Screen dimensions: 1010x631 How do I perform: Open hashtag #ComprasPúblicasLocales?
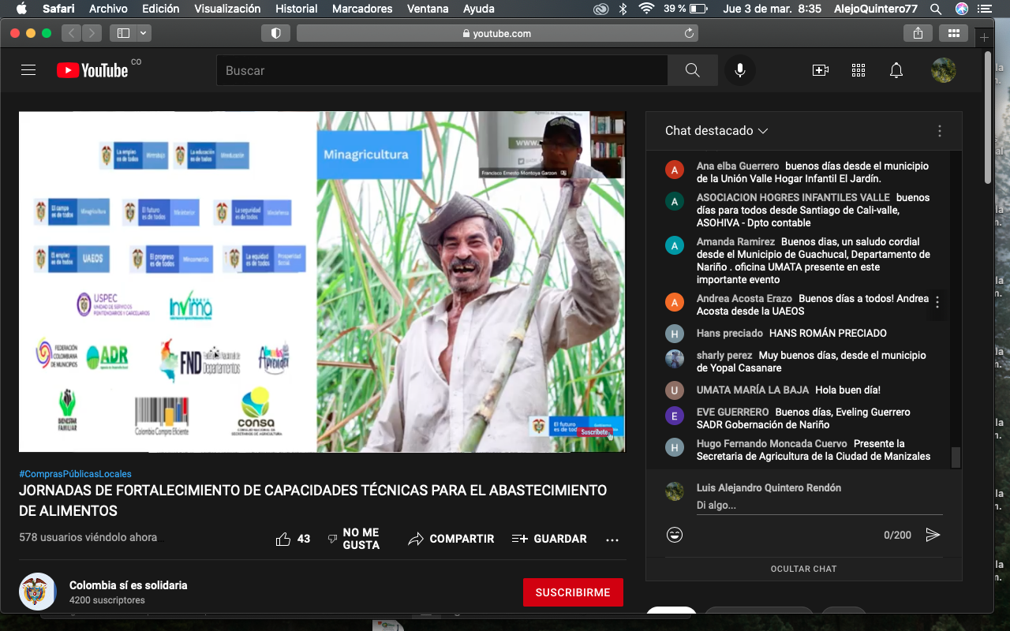(76, 474)
